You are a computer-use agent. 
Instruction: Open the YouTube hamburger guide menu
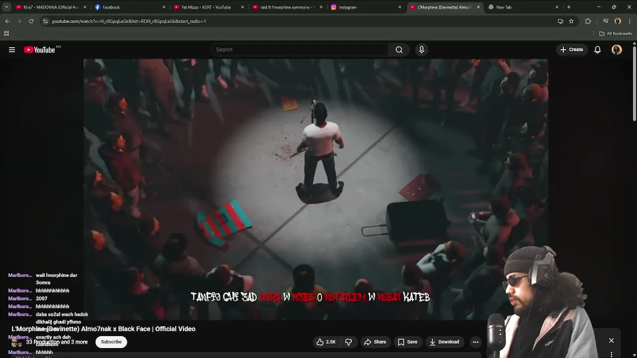click(12, 50)
